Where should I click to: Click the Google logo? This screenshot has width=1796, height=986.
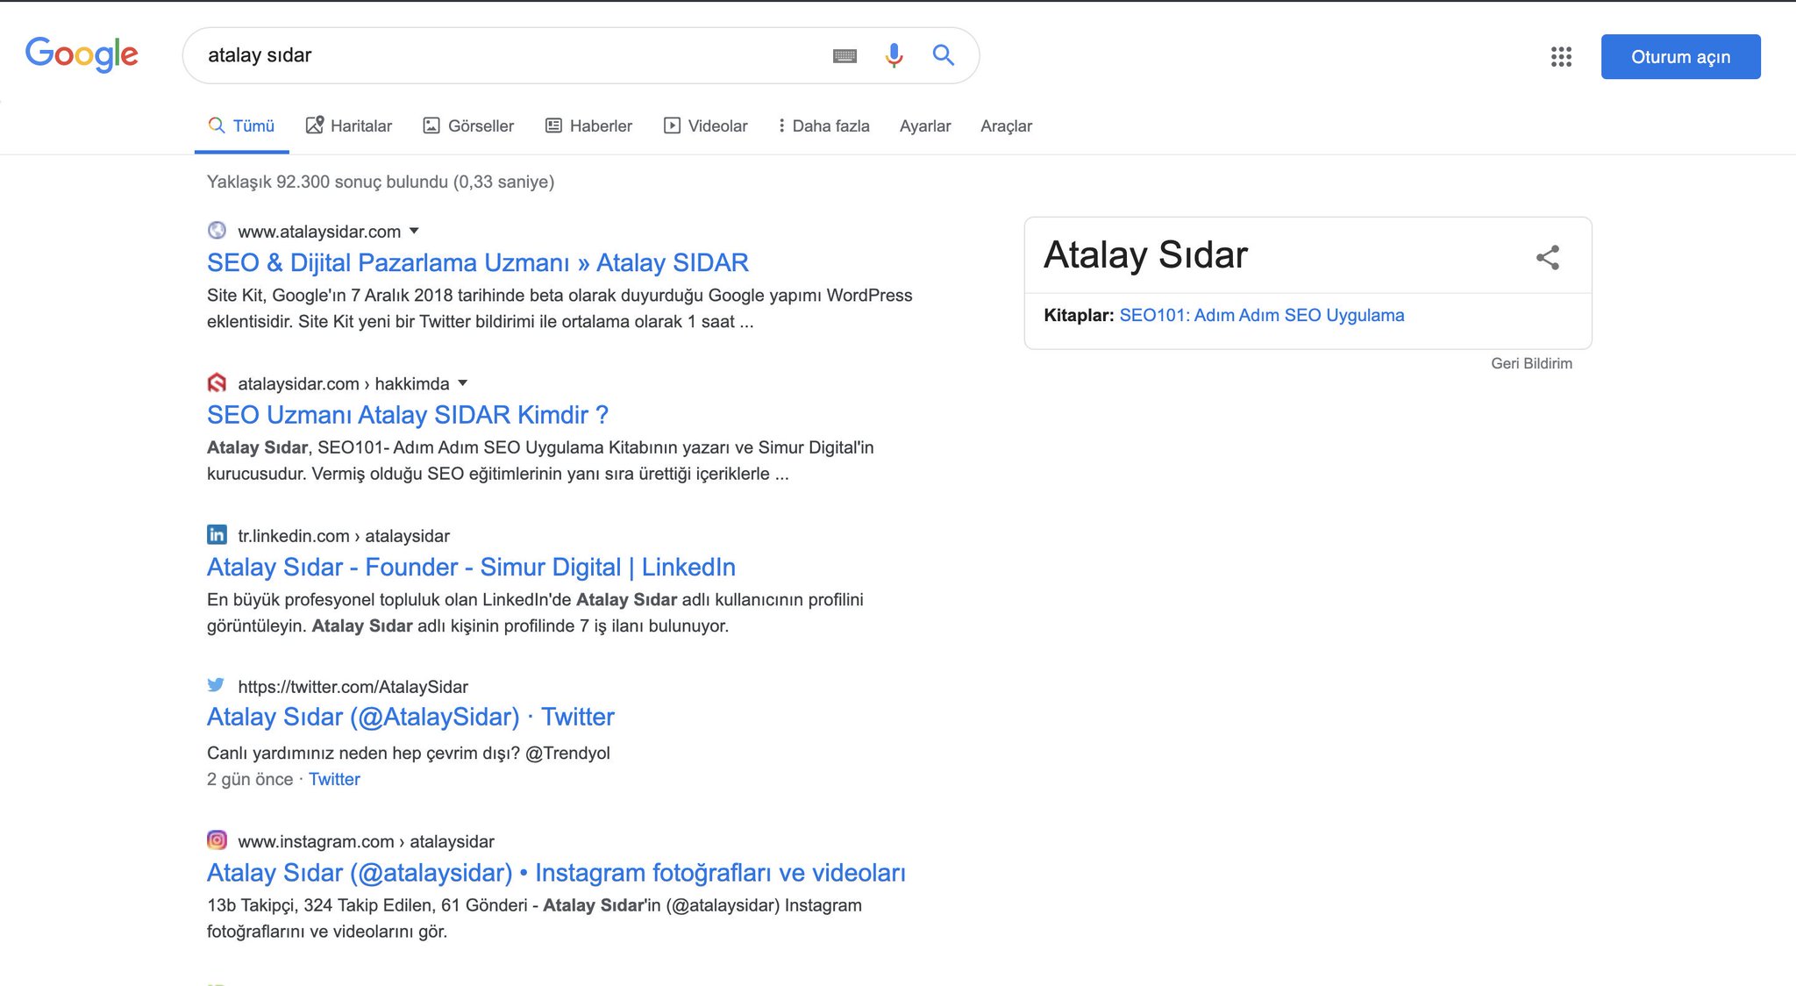tap(82, 54)
